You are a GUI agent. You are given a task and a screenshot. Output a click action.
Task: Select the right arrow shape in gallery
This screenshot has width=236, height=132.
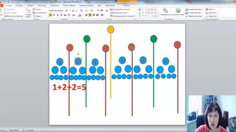tap(149, 13)
